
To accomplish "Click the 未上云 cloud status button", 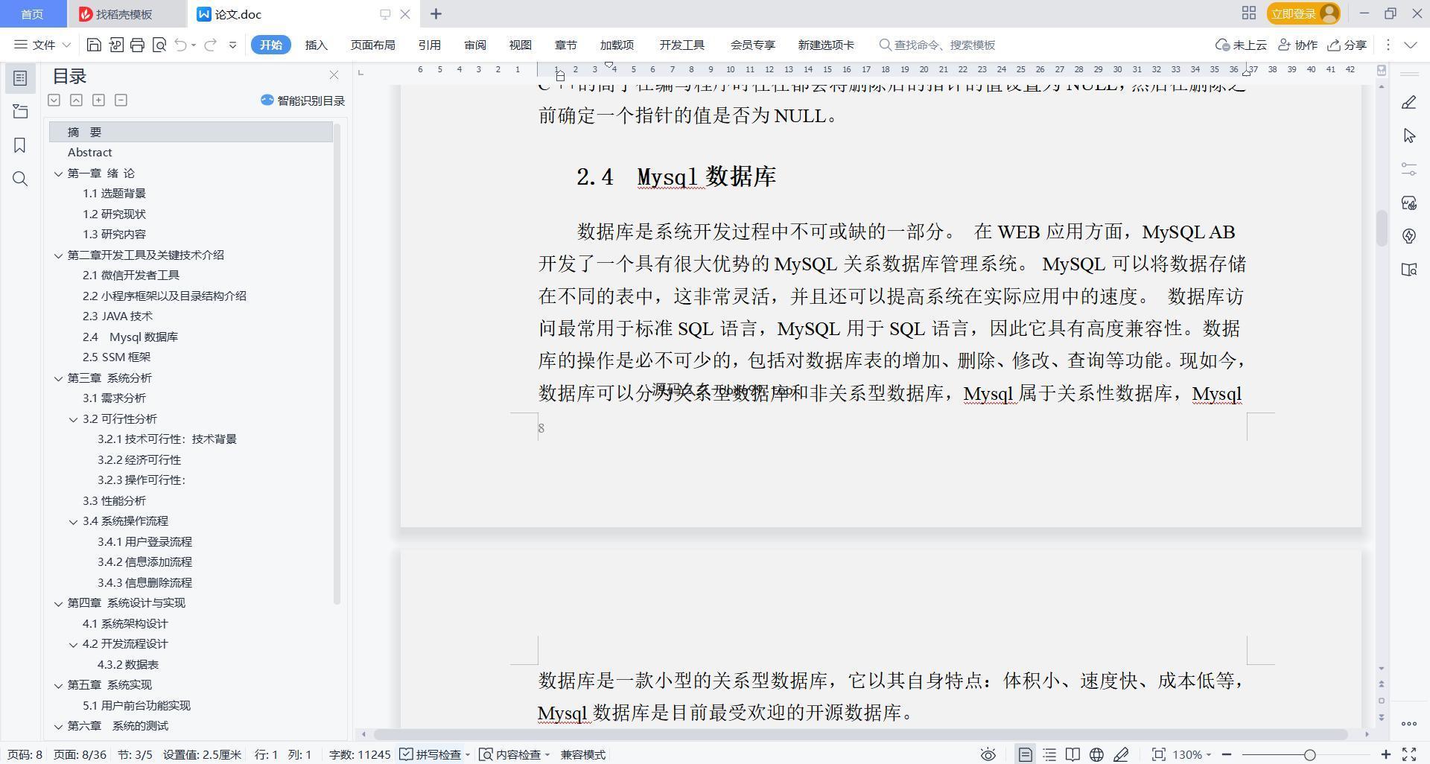I will pyautogui.click(x=1241, y=45).
